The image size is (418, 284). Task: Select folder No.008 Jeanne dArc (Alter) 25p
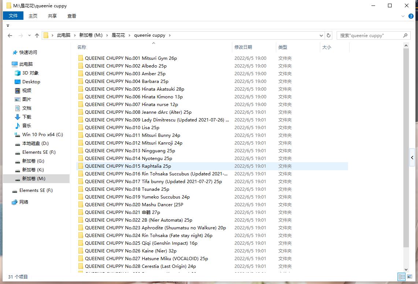212,112
